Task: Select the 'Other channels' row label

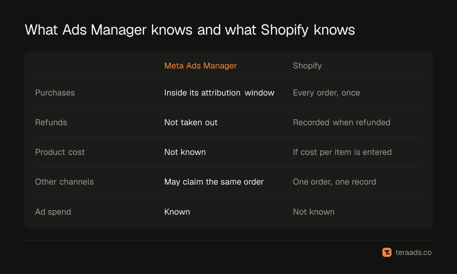Action: tap(64, 182)
